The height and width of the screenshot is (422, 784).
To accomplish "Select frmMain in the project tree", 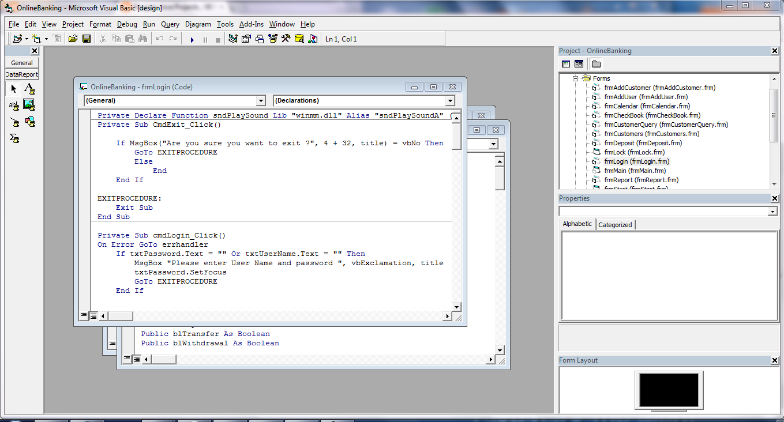I will click(635, 171).
